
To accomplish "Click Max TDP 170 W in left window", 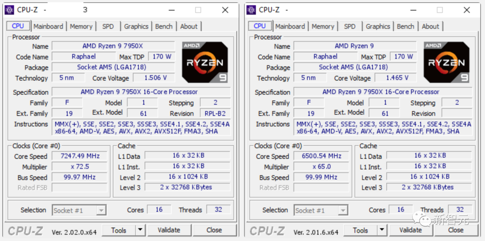I will tap(162, 56).
